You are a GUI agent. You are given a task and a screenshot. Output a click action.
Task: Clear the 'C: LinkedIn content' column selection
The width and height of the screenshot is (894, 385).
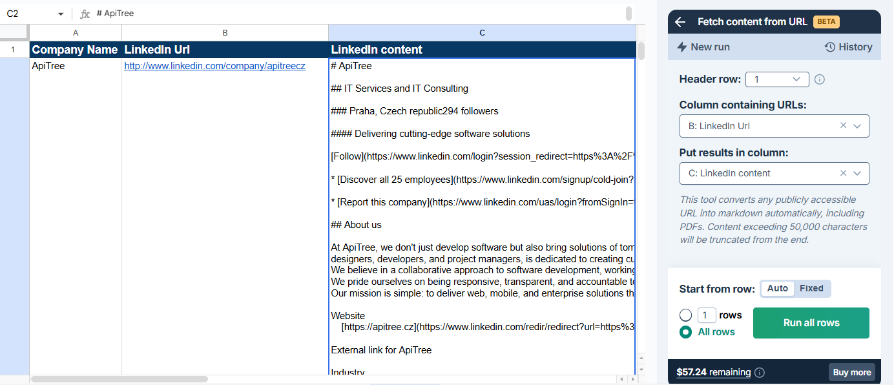tap(843, 173)
